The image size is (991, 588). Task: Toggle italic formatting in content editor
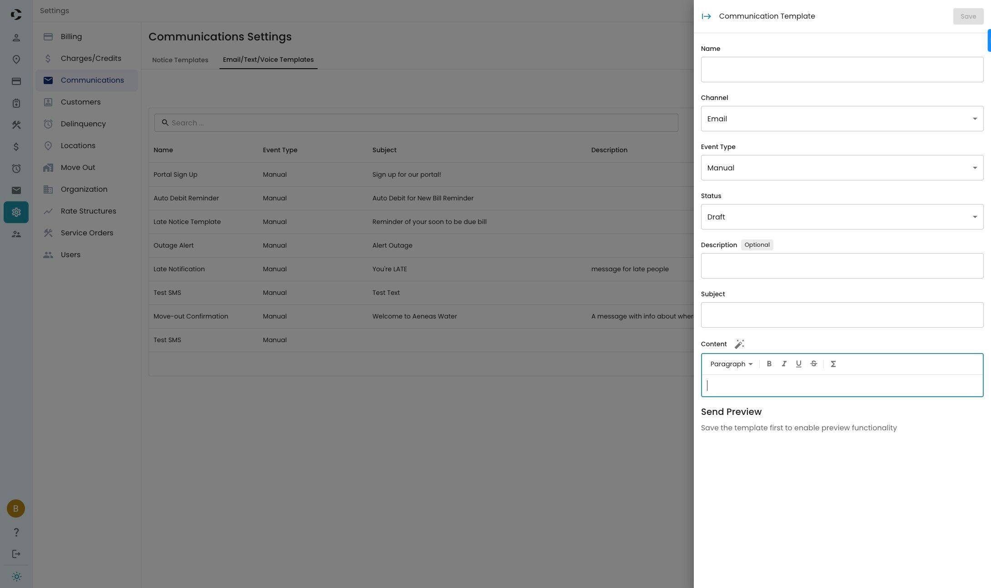tap(784, 364)
